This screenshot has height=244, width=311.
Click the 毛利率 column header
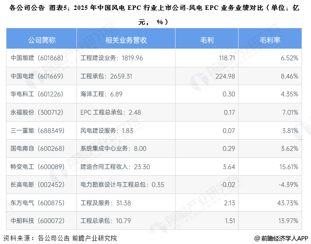pos(270,39)
